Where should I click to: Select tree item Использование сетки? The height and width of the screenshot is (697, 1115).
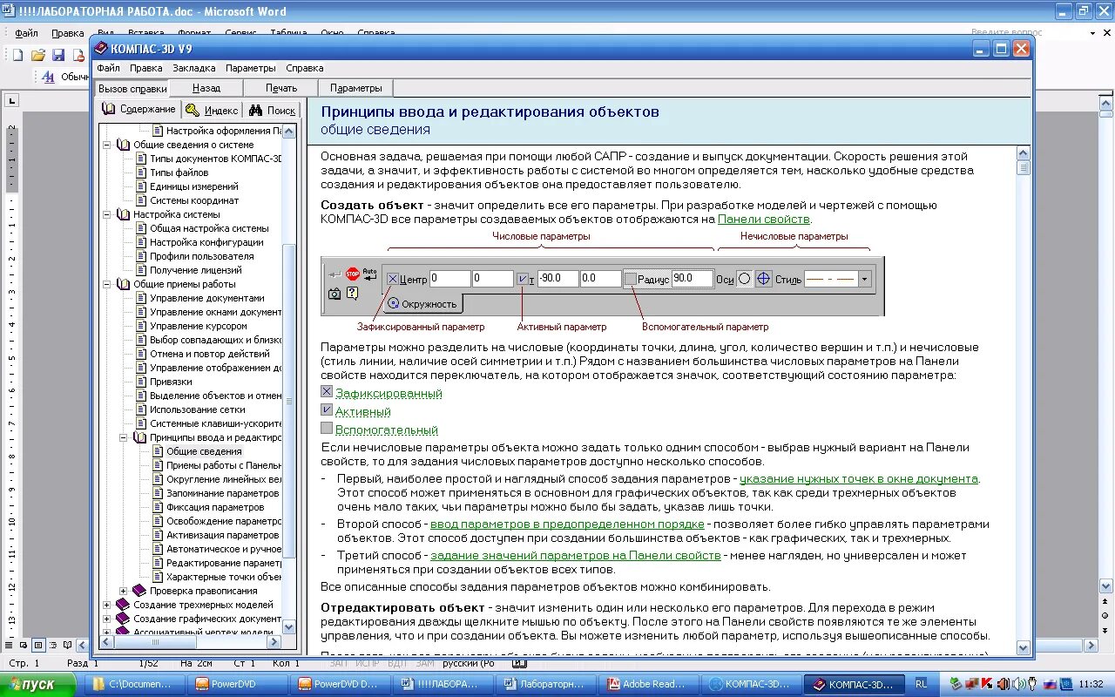tap(198, 409)
